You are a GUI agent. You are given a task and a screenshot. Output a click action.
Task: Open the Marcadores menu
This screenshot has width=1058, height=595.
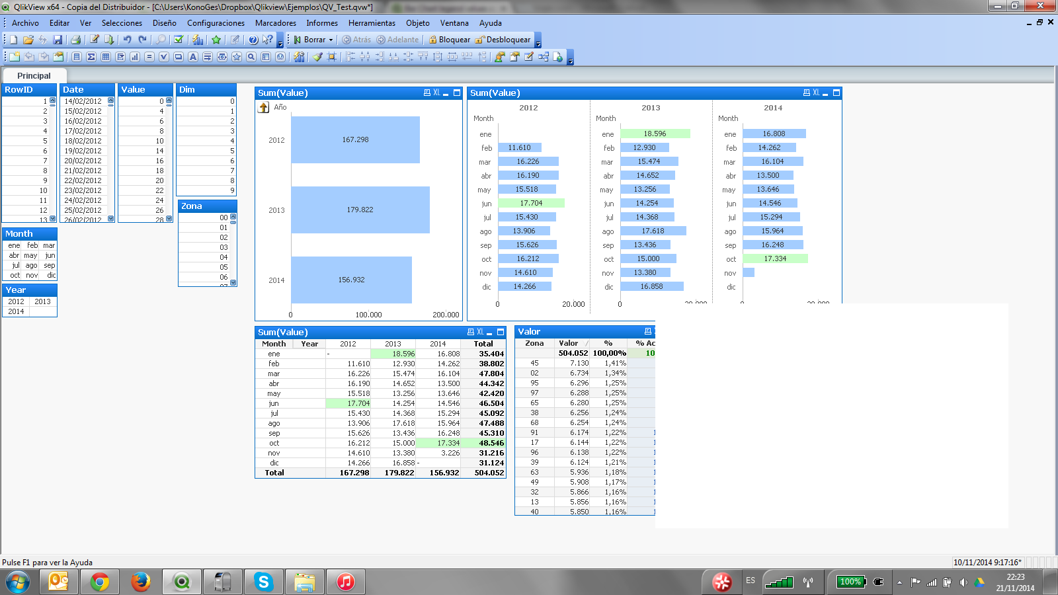pos(276,23)
